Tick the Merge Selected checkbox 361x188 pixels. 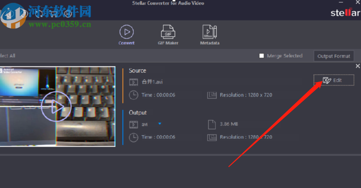pos(262,56)
